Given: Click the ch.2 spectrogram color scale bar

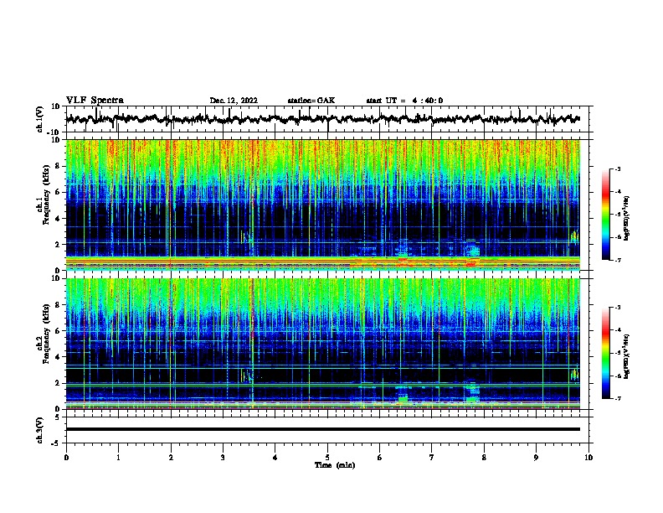Looking at the screenshot, I should pos(605,353).
